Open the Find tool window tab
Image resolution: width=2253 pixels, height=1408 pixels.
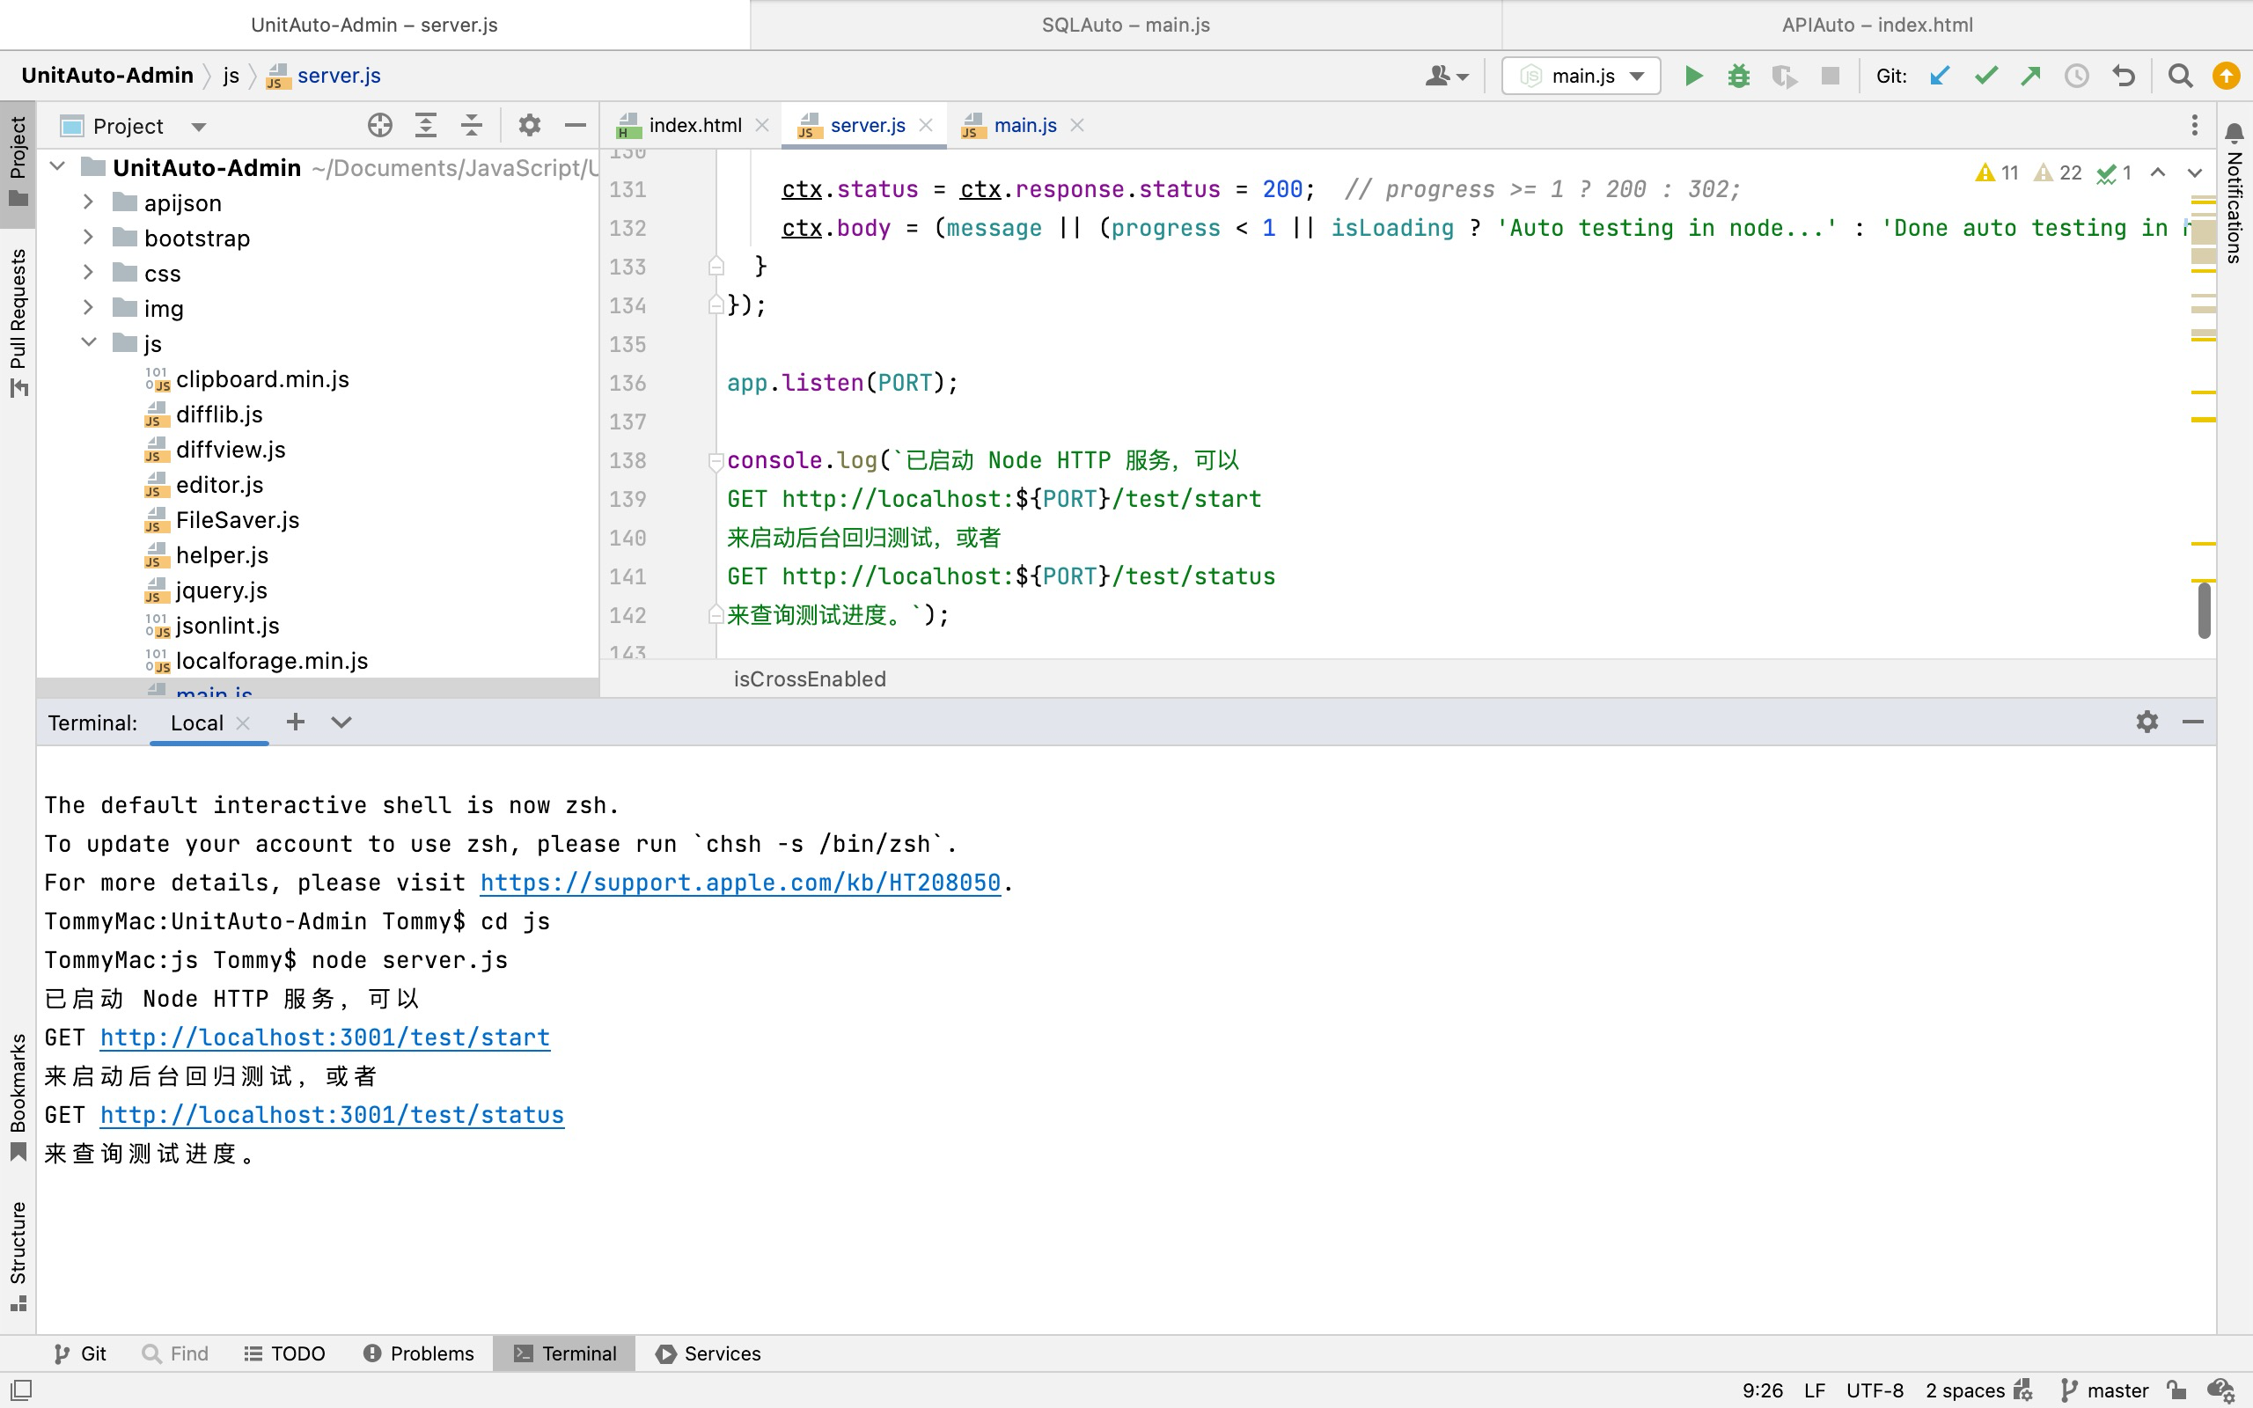point(175,1353)
